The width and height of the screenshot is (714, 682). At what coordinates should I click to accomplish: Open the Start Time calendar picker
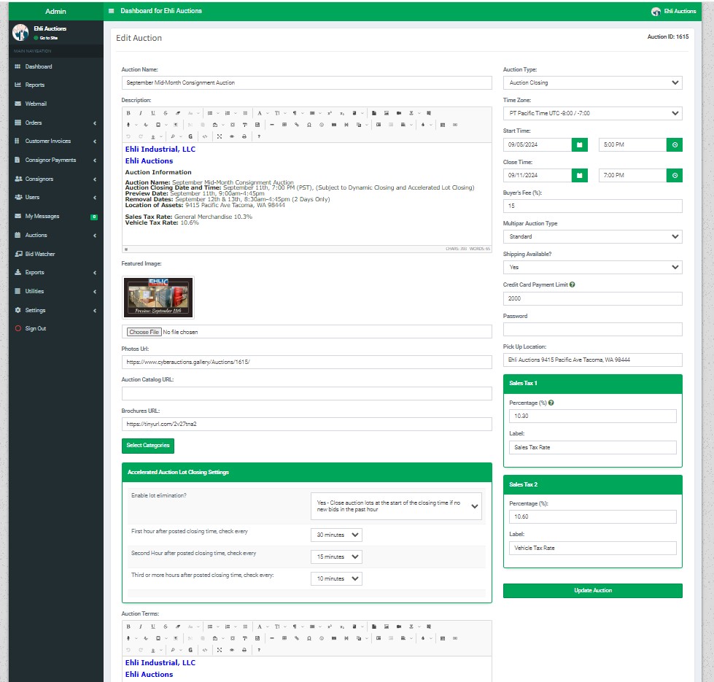(579, 144)
